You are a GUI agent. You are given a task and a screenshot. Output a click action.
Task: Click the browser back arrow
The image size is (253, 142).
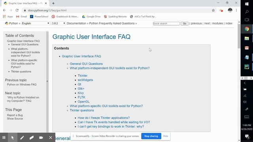tap(4, 10)
